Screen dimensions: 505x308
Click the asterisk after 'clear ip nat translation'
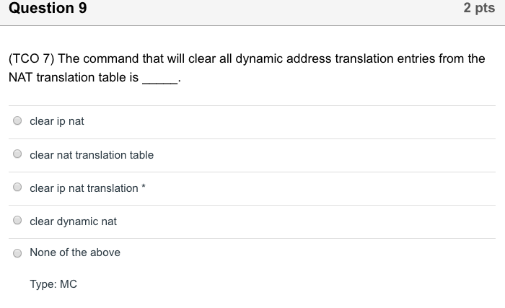tap(144, 187)
